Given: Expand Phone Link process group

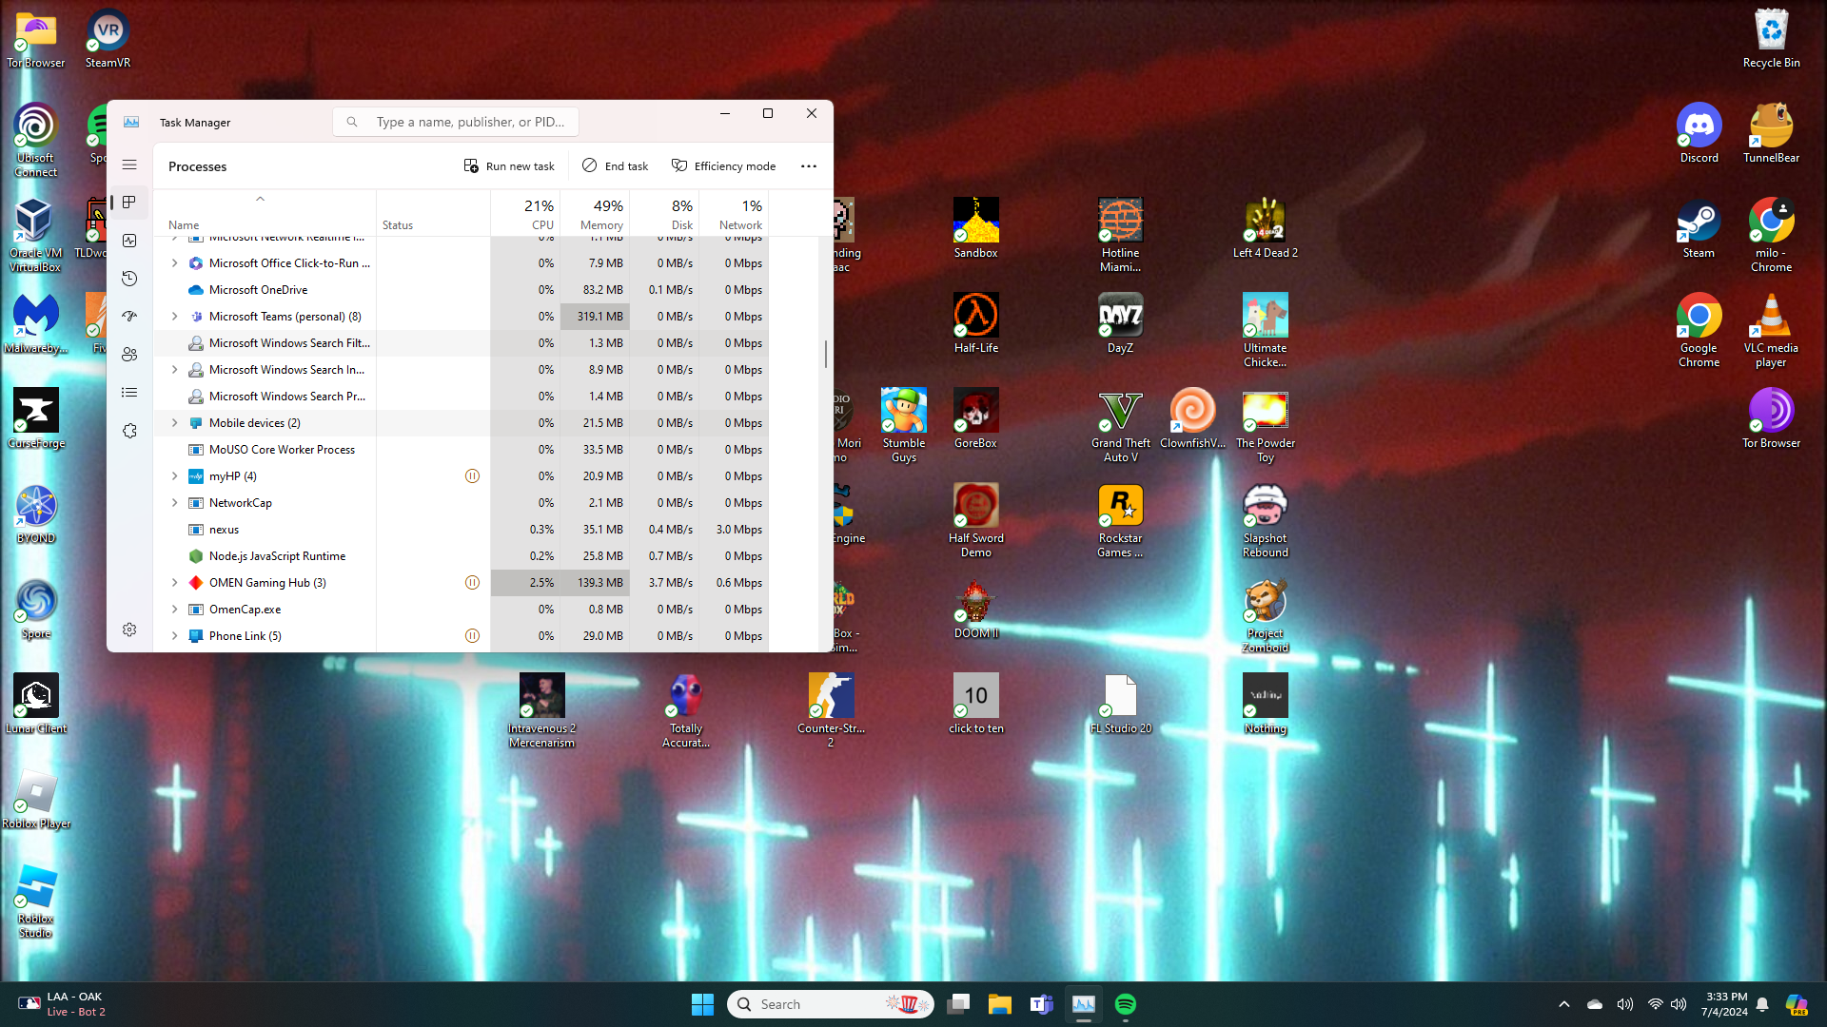Looking at the screenshot, I should point(174,636).
